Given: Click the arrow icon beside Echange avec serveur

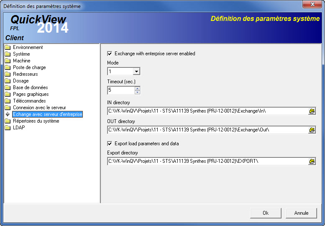Looking at the screenshot, I should [x=8, y=114].
